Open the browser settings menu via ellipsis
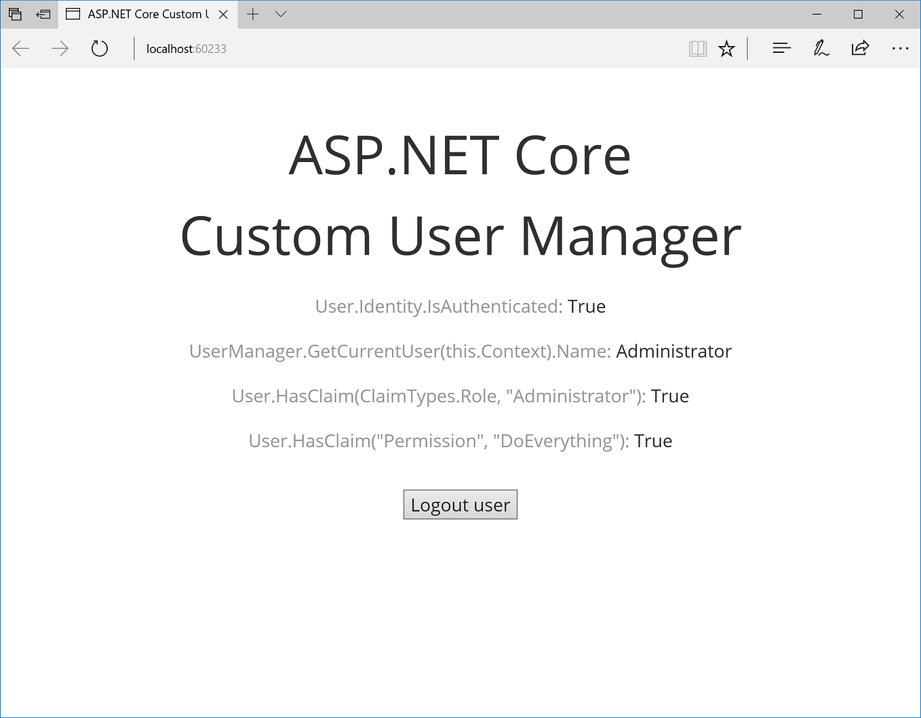921x718 pixels. 900,48
